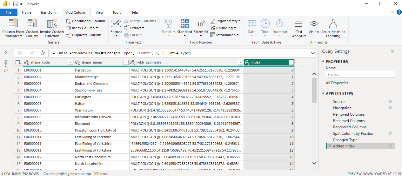This screenshot has width=402, height=176.
Task: Click the Azure Machine Learning icon
Action: coord(333,24)
